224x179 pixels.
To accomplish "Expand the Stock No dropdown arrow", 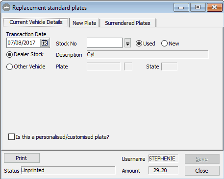I will [x=127, y=43].
